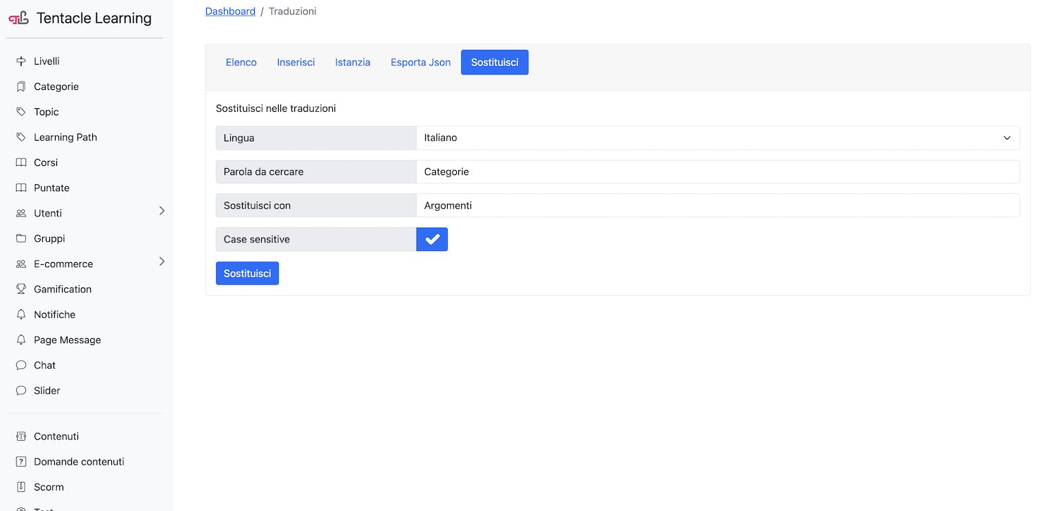Open Livelli via its signpost icon
This screenshot has width=1056, height=511.
point(21,61)
